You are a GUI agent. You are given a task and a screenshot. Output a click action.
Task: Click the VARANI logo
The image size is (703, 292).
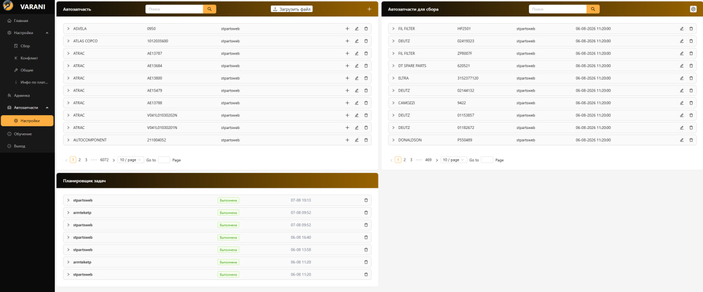pyautogui.click(x=24, y=7)
